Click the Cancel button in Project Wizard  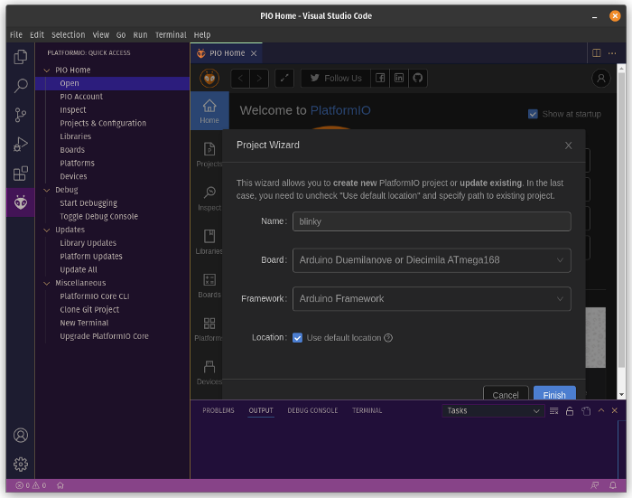tap(506, 395)
